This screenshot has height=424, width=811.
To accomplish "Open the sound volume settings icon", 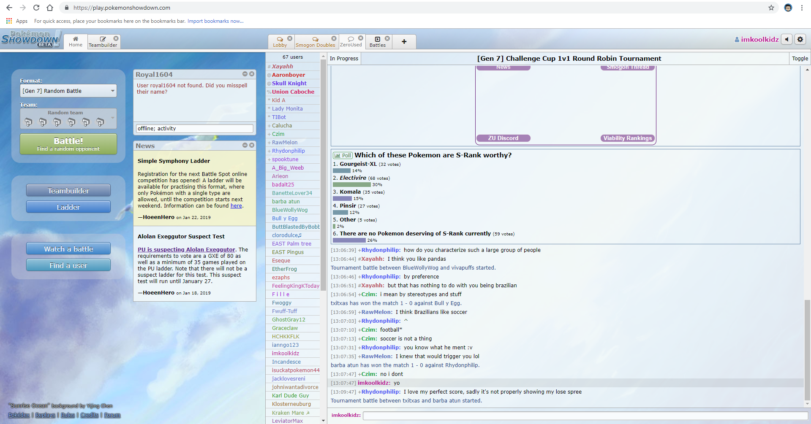I will [787, 39].
